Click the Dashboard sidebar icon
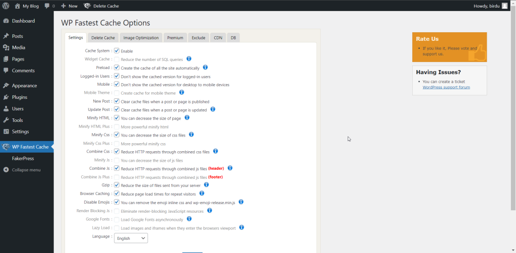The image size is (516, 253). [6, 21]
